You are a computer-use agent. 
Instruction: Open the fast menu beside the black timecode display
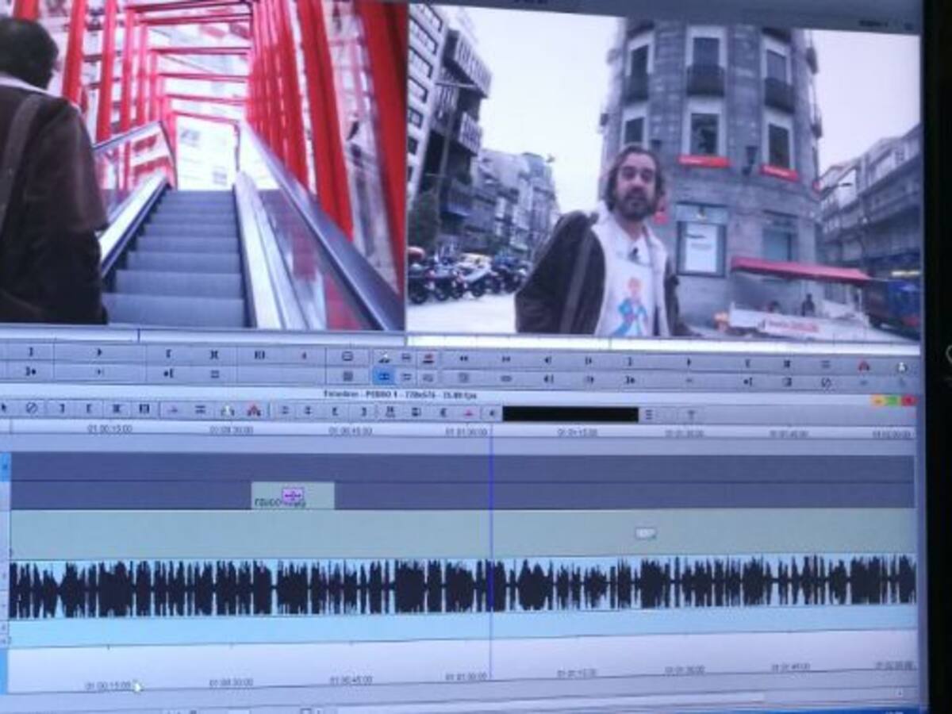click(x=649, y=414)
